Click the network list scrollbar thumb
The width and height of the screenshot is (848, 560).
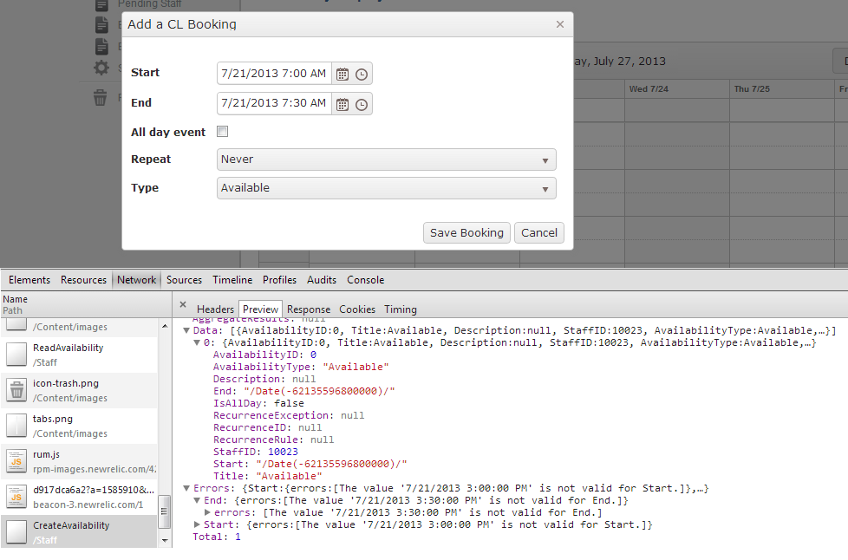pos(165,511)
